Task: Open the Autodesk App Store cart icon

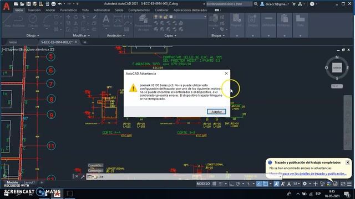Action: (294, 4)
